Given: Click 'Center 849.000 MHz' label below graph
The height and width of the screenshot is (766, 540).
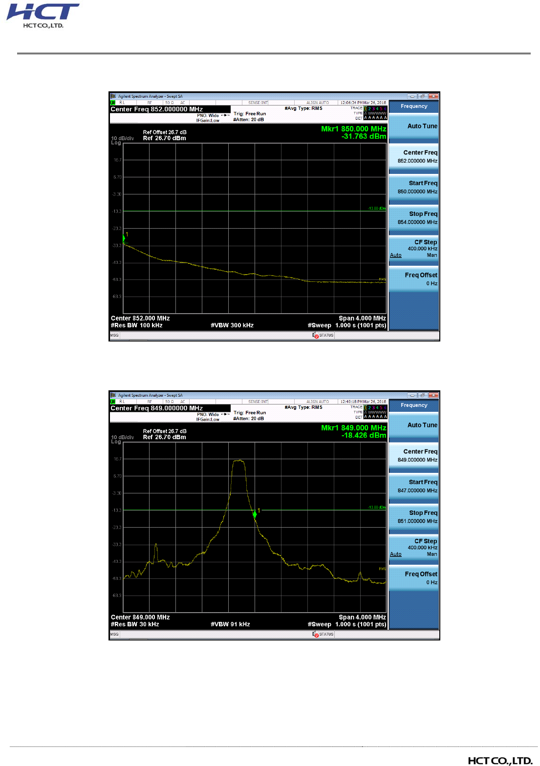Looking at the screenshot, I should (140, 617).
